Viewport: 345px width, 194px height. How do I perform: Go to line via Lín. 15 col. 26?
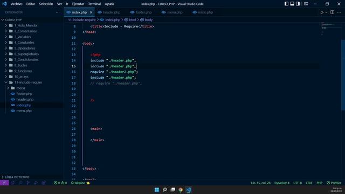[x=261, y=183]
